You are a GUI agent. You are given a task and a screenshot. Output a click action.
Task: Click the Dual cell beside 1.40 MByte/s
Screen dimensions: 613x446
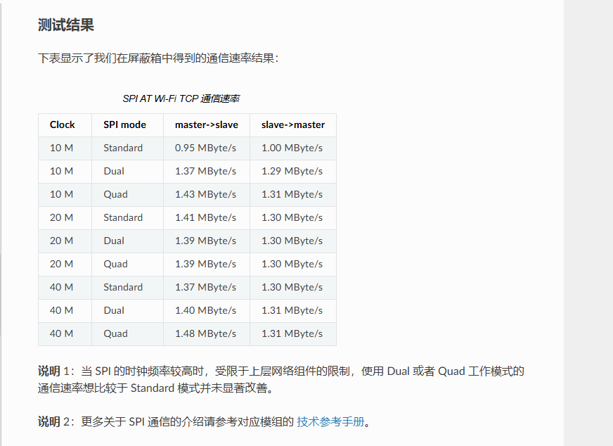[x=114, y=310]
